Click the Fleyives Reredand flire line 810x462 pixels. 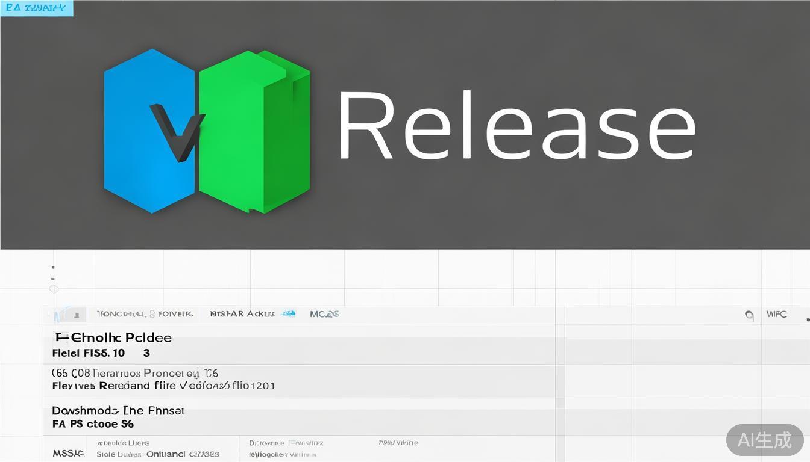(163, 386)
